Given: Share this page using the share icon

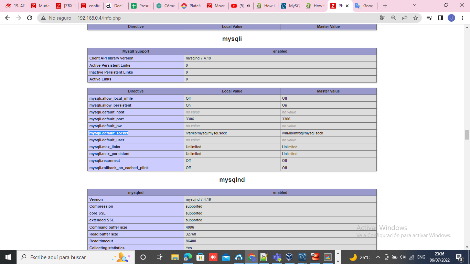Looking at the screenshot, I should click(x=405, y=18).
